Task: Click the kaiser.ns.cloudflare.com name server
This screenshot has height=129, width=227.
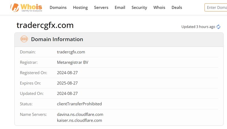Action: click(79, 120)
